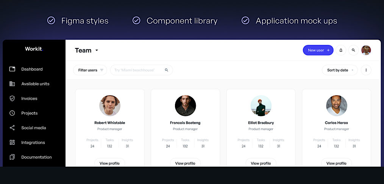Click Francois Boateng's profile photo
This screenshot has height=184, width=384.
[x=186, y=105]
